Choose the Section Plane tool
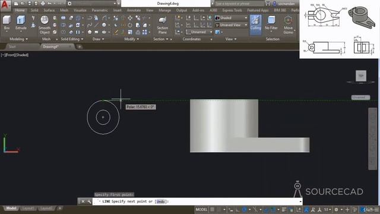Viewport: 380px width, 214px height. [x=162, y=25]
